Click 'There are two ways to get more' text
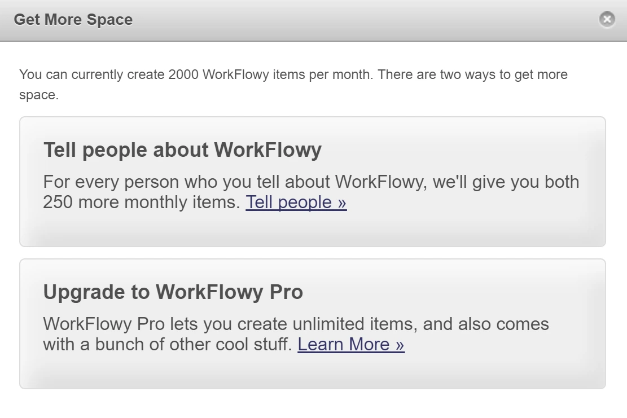 pos(473,74)
